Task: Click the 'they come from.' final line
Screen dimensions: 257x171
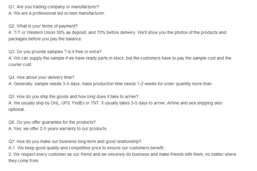Action: pos(24,161)
